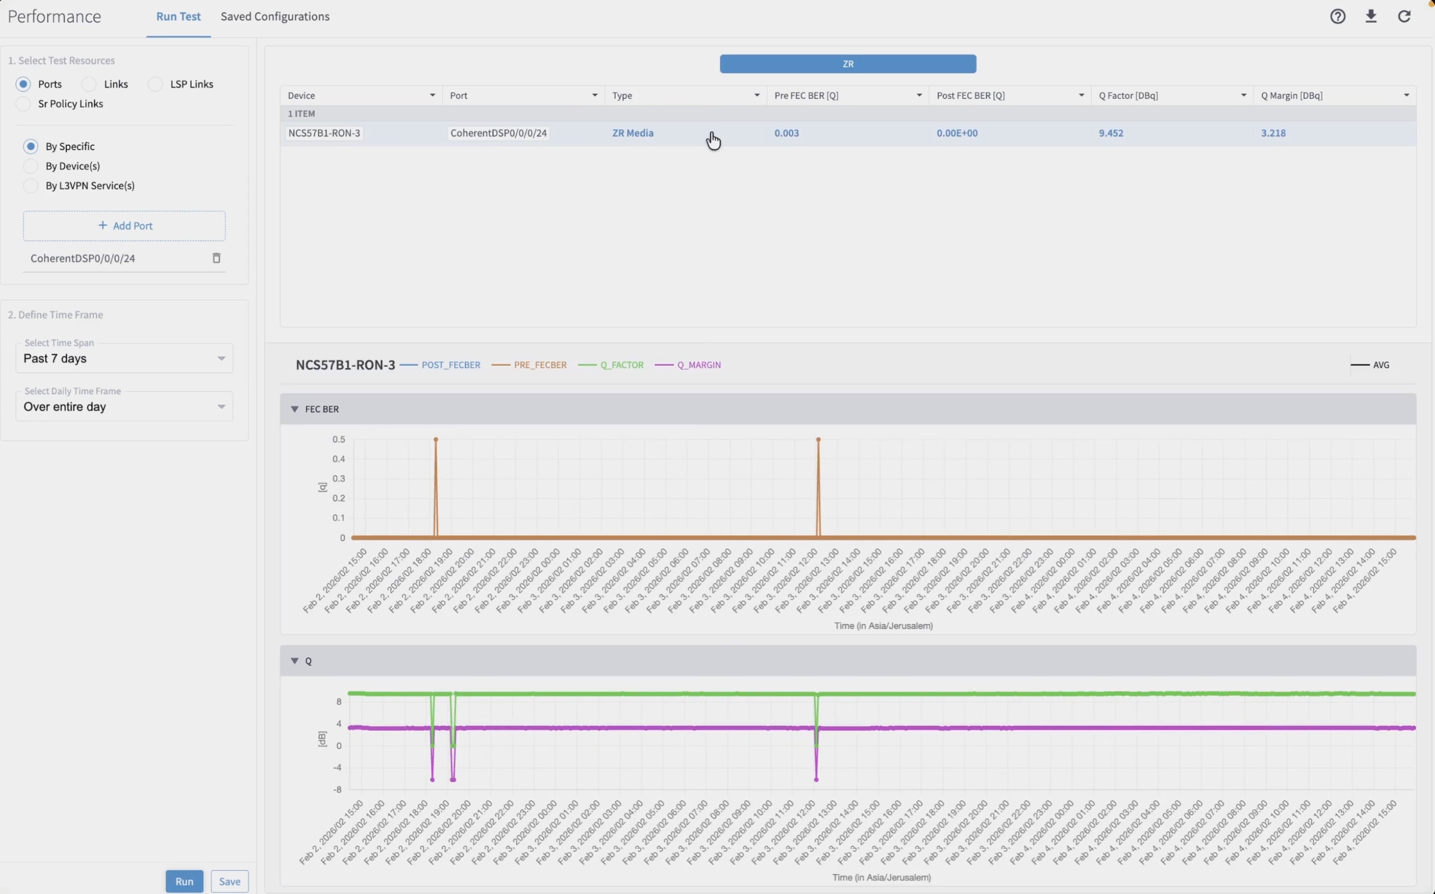Open the Select Daily Time Frame dropdown
Screen dimensions: 1435x894
click(x=124, y=406)
